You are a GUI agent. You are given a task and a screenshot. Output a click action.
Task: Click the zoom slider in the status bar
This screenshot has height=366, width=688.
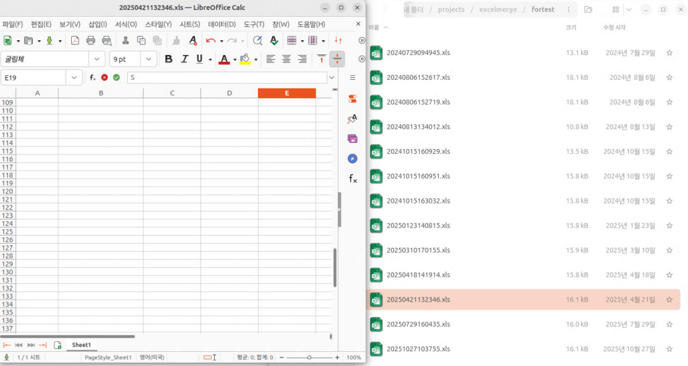click(x=308, y=357)
